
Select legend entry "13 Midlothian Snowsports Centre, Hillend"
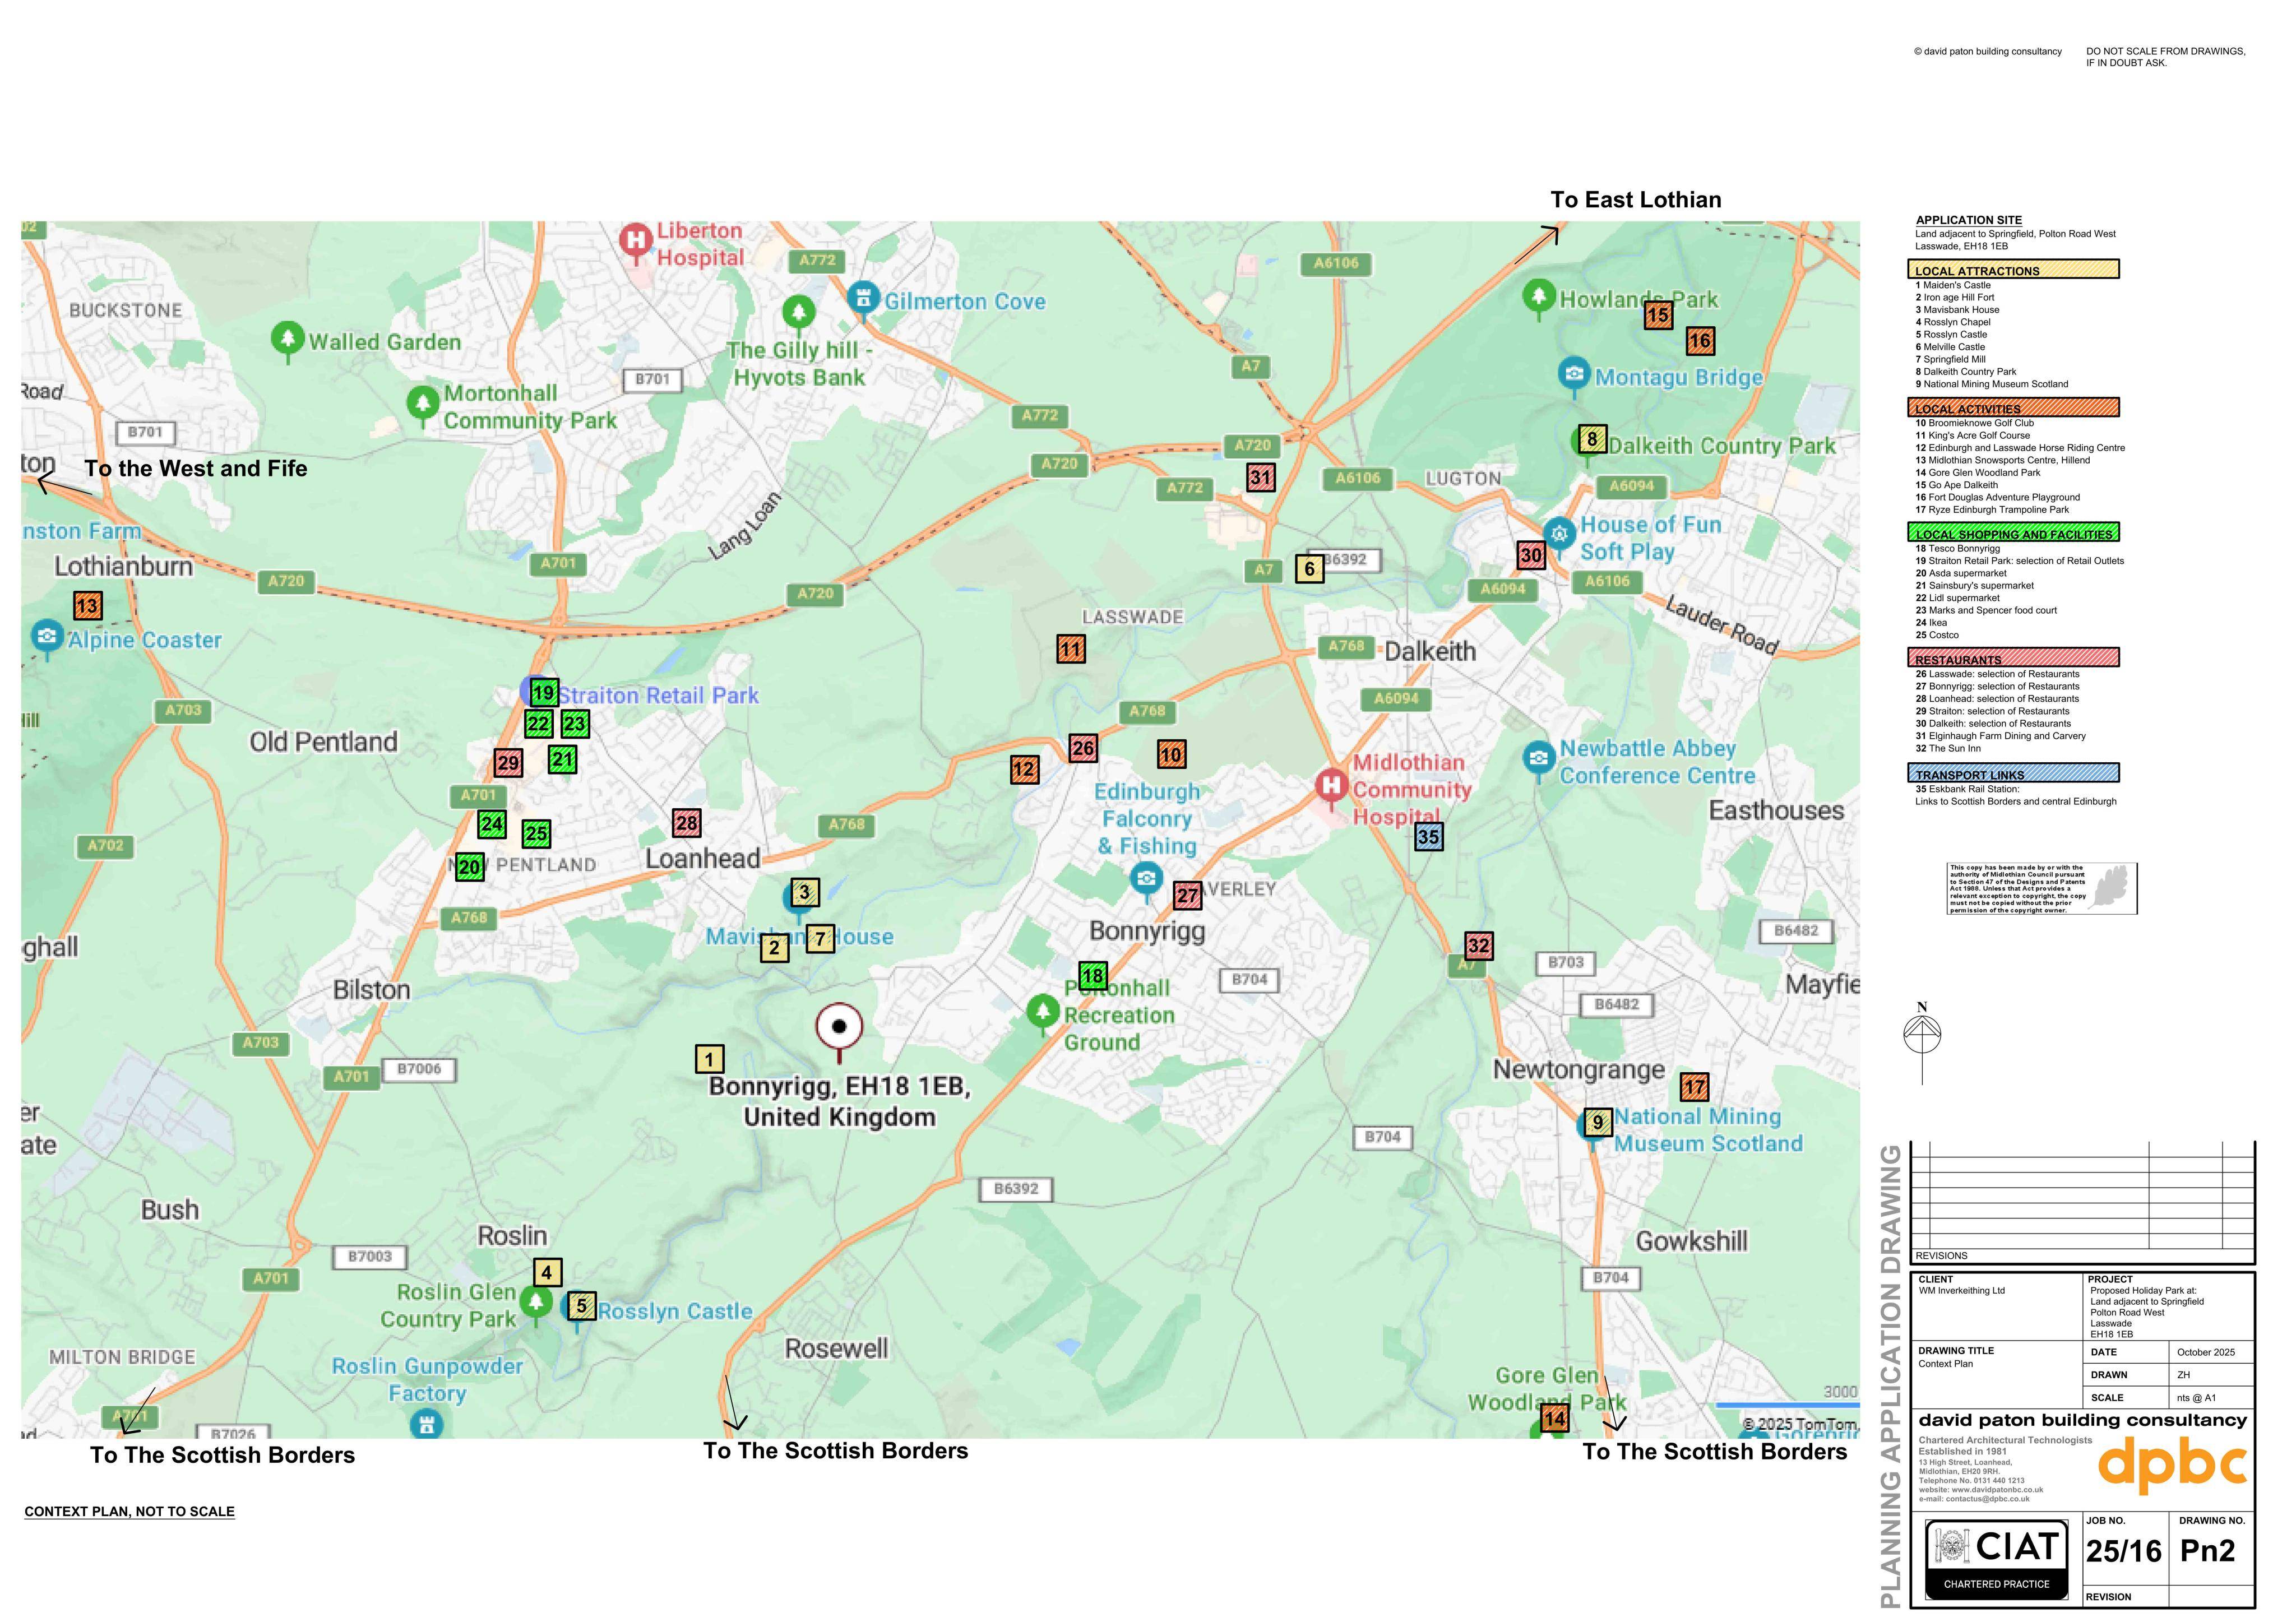click(2002, 460)
